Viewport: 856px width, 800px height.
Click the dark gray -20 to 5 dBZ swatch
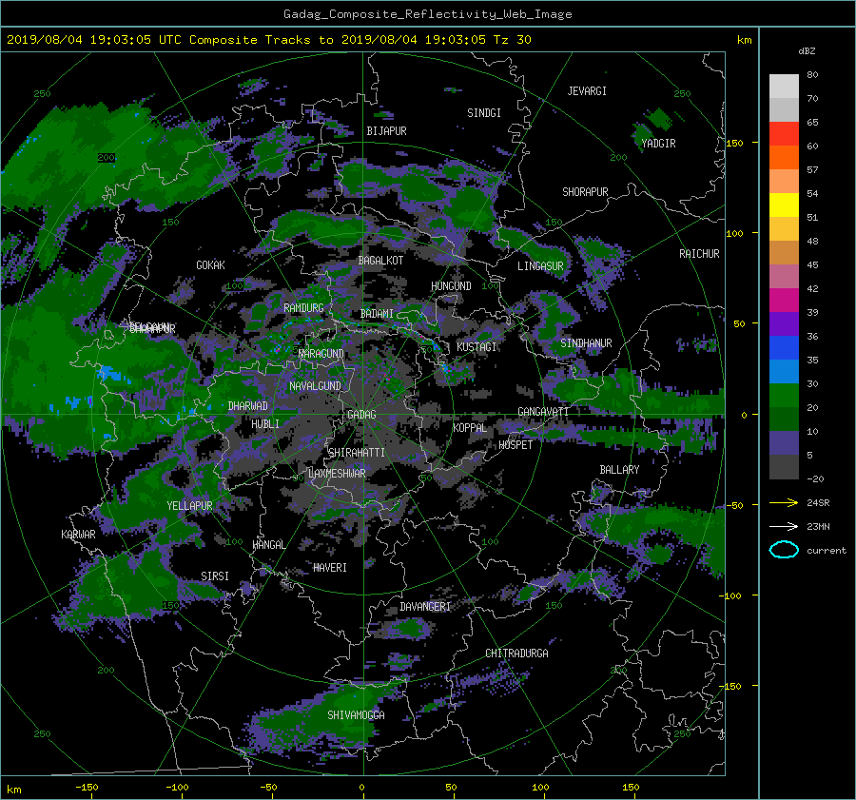click(x=784, y=467)
